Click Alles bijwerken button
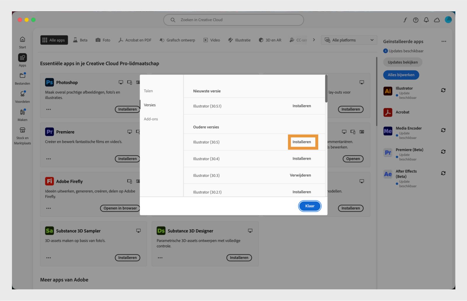 (401, 75)
